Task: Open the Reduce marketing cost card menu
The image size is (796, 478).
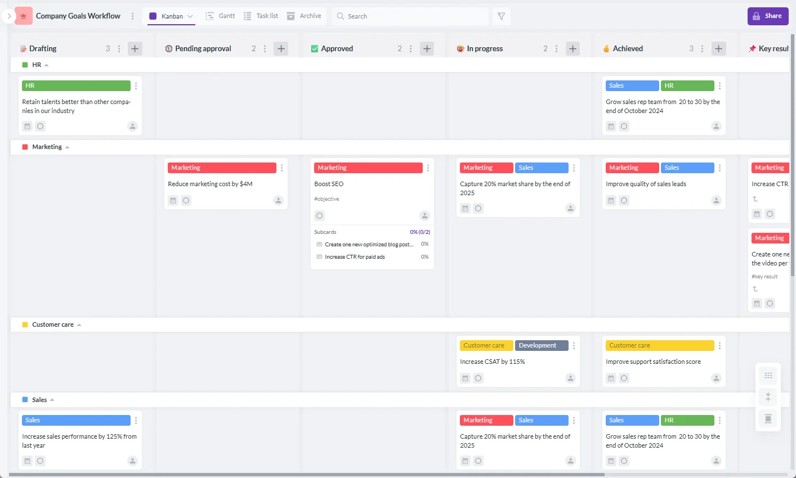Action: coord(281,168)
